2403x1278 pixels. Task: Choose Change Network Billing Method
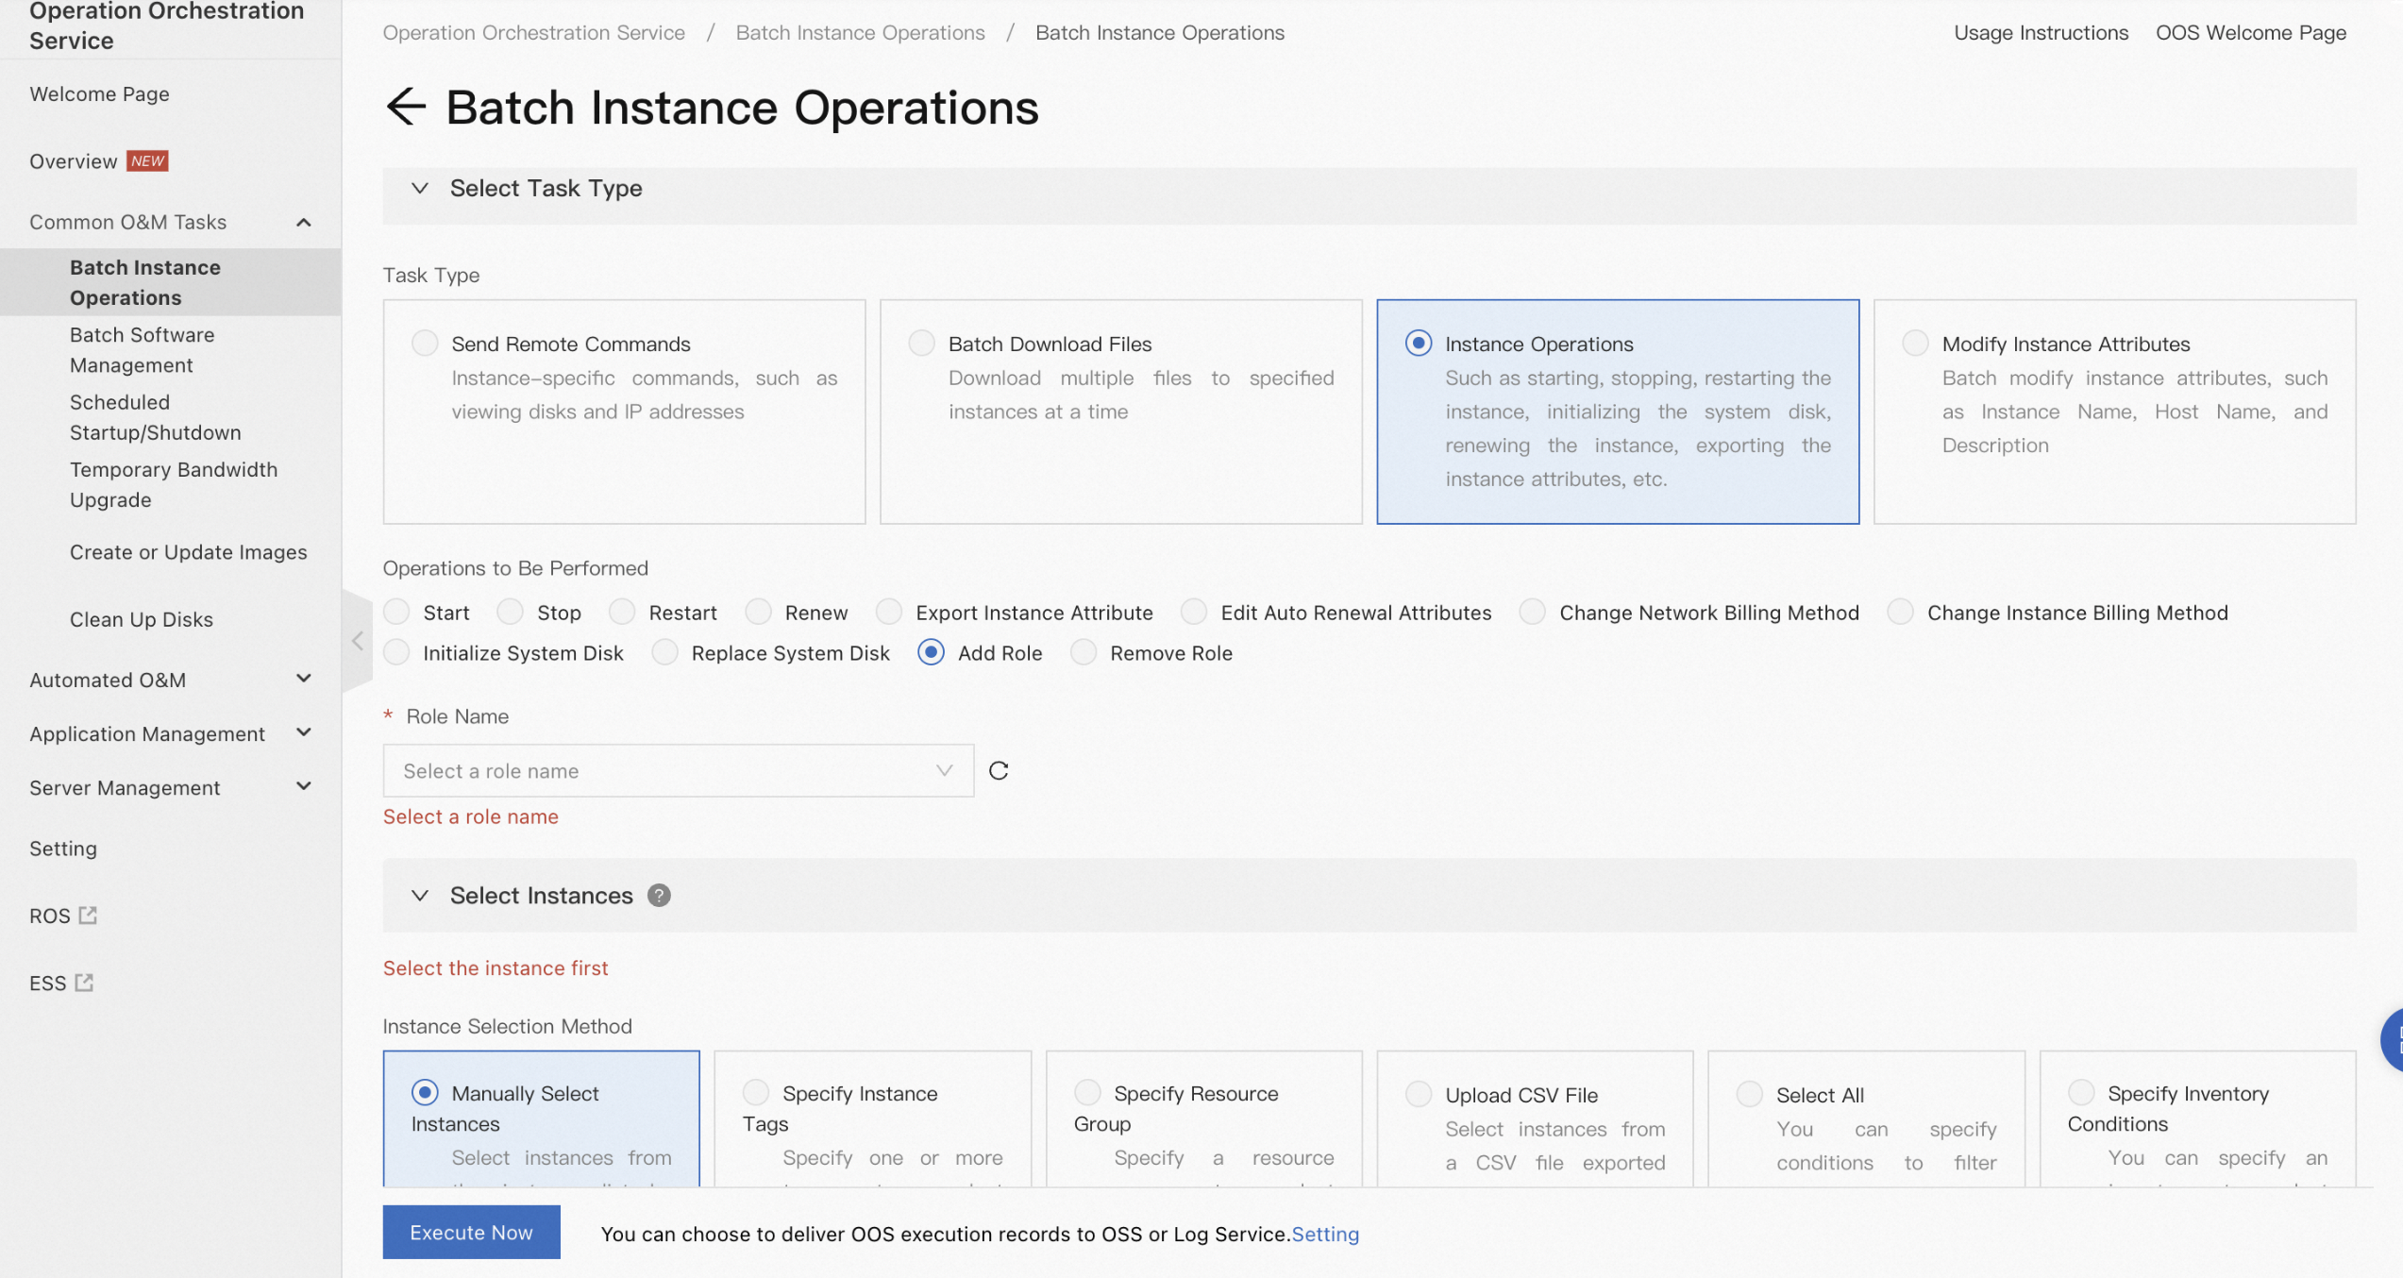pyautogui.click(x=1532, y=612)
